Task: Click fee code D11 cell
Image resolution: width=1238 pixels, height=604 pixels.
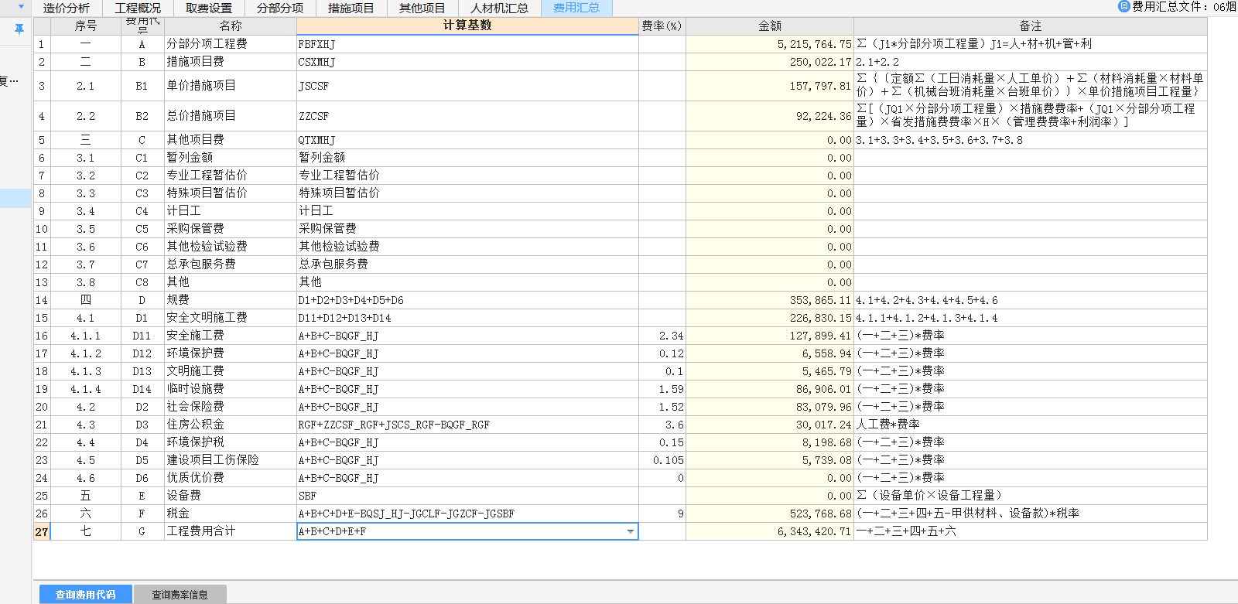Action: (142, 336)
